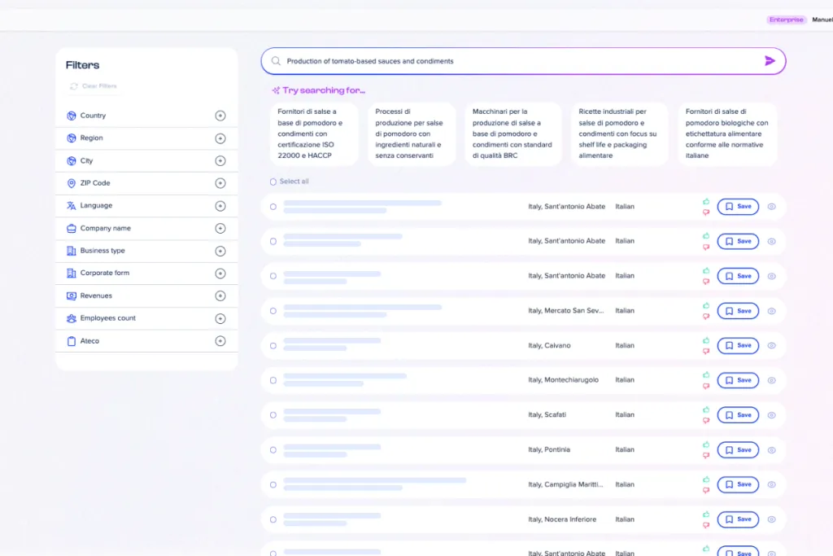Thumbs down the Pontinia result
The image size is (833, 556).
[x=706, y=456]
